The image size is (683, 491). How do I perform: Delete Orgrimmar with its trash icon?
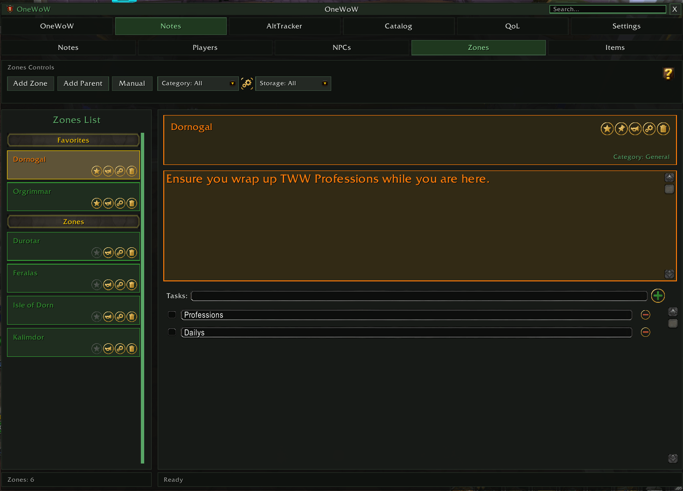tap(132, 203)
